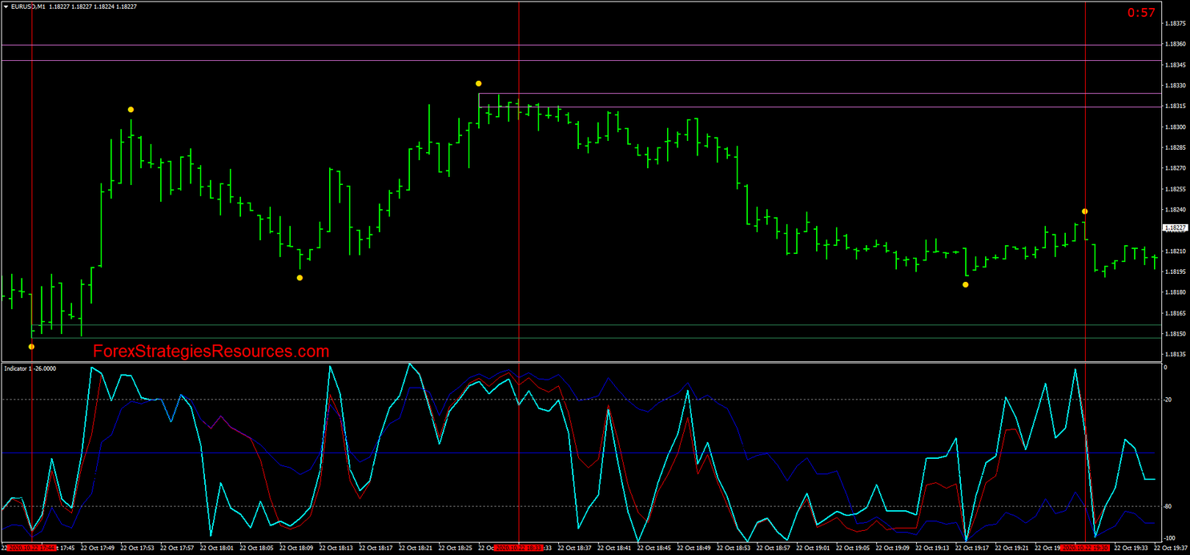Screen dimensions: 1190x555
Task: Click the 1.18270 price scale label
Action: (x=1176, y=169)
